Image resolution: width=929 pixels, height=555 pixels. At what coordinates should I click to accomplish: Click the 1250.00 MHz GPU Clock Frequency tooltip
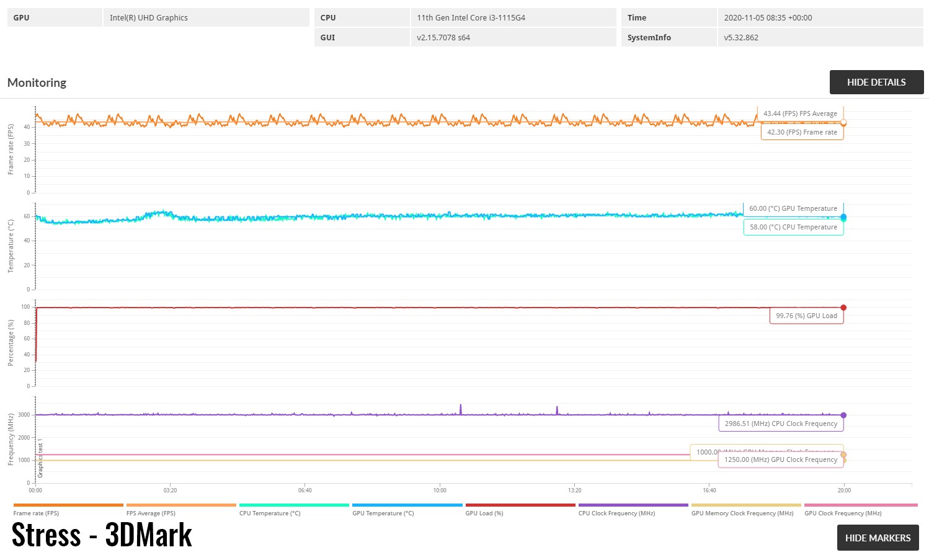tap(781, 460)
